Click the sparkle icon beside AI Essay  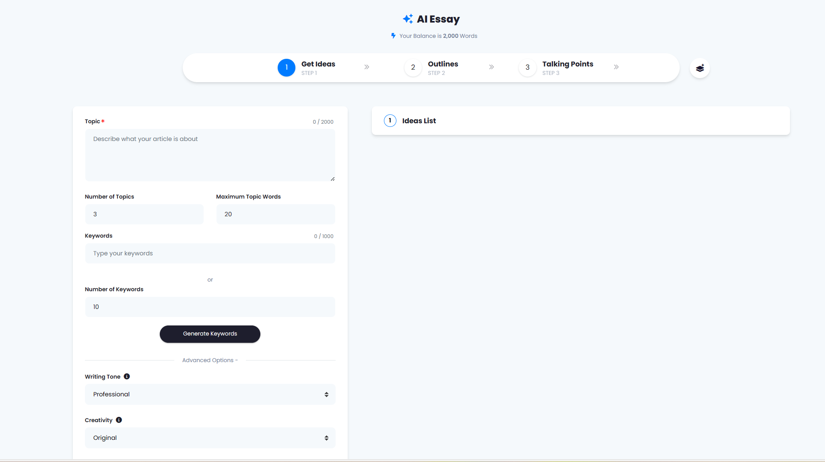click(x=408, y=19)
